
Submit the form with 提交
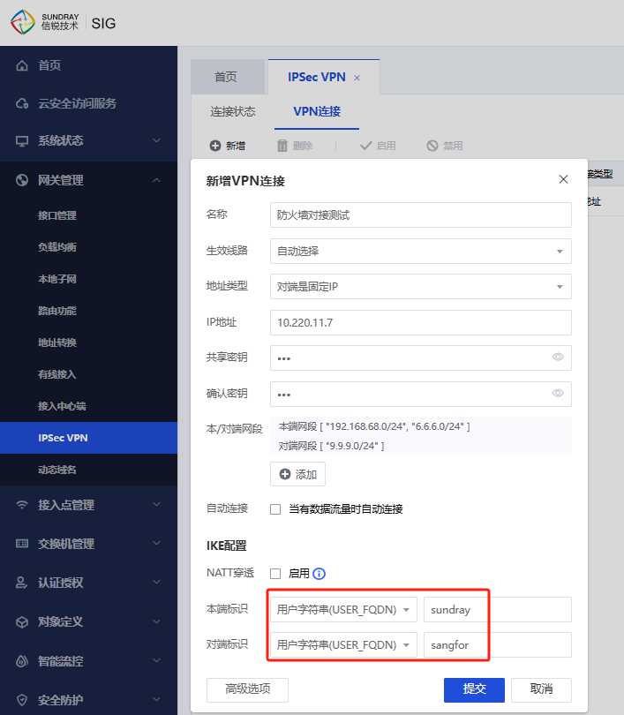pyautogui.click(x=474, y=689)
